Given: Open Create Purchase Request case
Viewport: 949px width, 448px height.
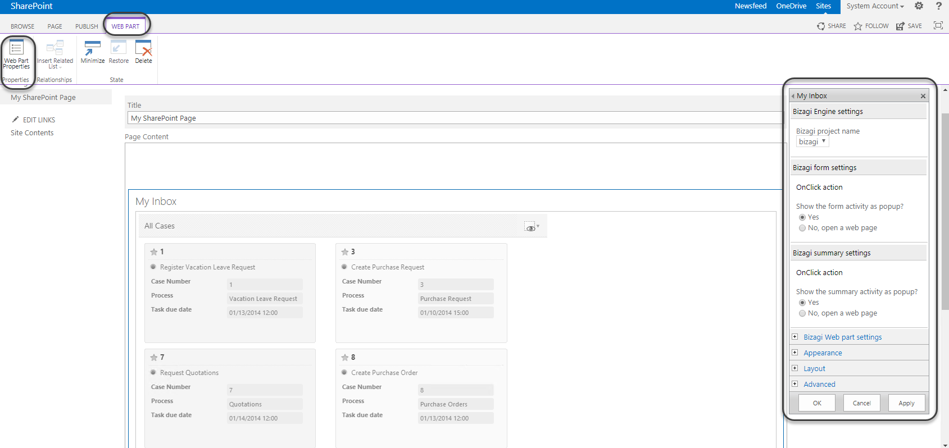Looking at the screenshot, I should pyautogui.click(x=388, y=267).
